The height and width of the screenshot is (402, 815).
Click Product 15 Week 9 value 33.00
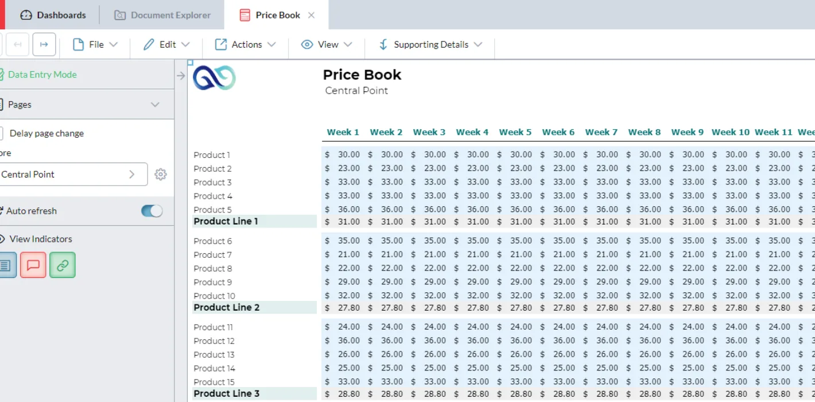(687, 381)
